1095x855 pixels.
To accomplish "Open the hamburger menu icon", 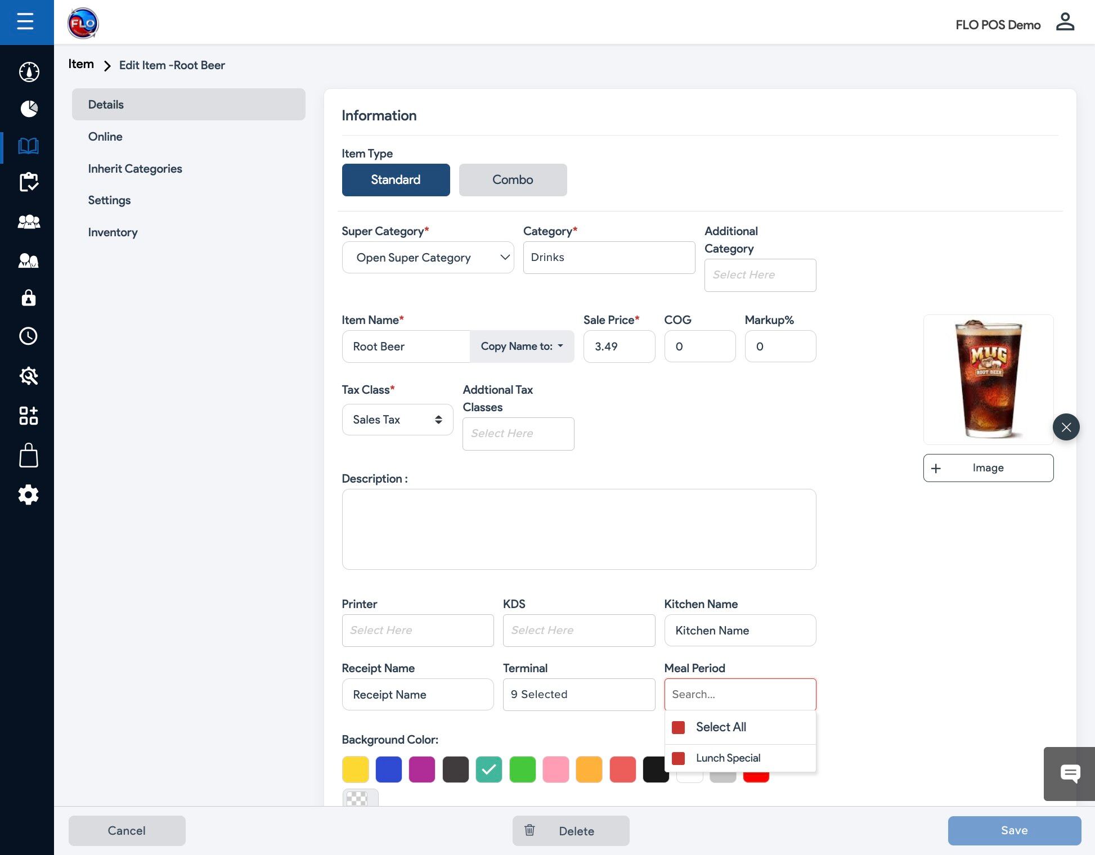I will [x=25, y=22].
